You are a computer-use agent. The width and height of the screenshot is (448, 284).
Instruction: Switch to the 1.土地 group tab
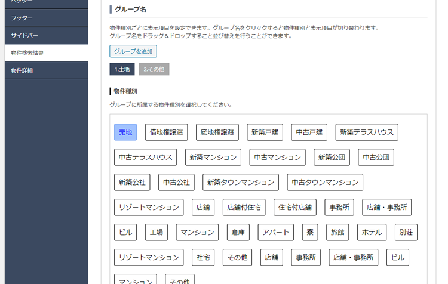[121, 69]
